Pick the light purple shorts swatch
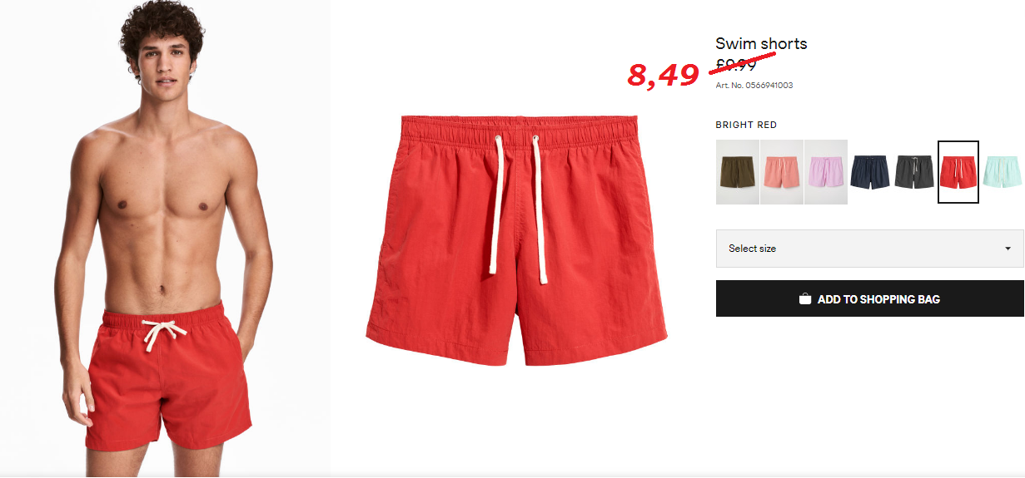This screenshot has height=478, width=1025. 826,172
